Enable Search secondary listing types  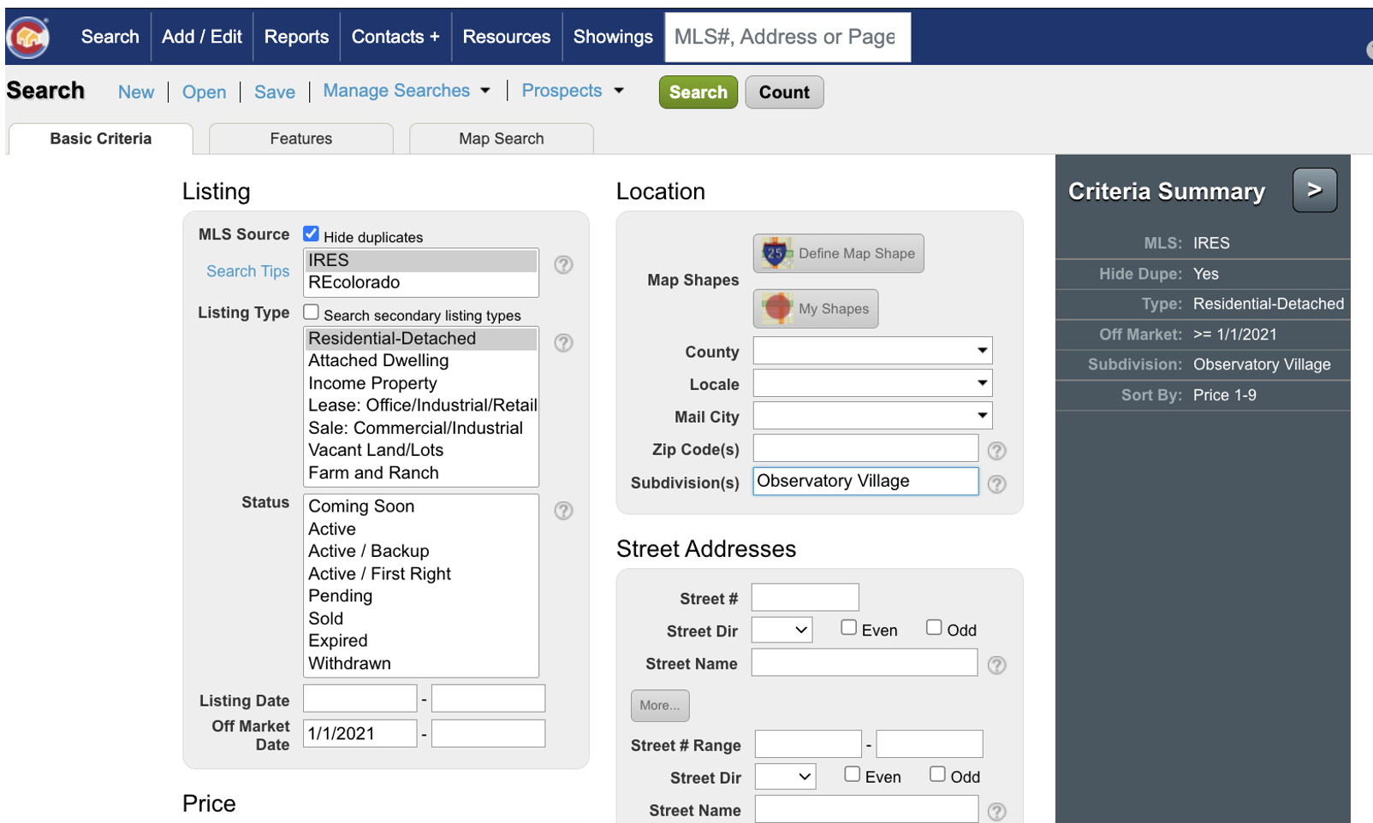tap(311, 311)
